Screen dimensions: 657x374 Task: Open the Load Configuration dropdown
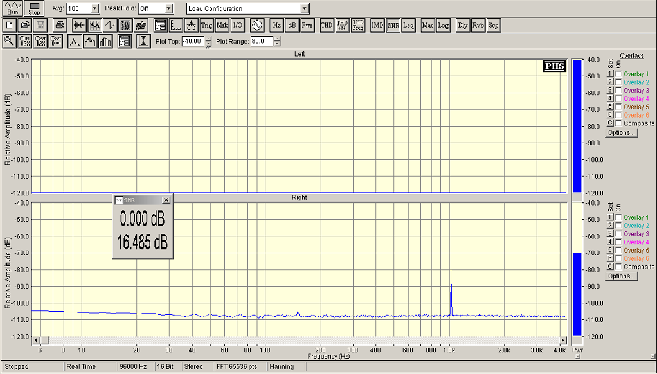(305, 8)
